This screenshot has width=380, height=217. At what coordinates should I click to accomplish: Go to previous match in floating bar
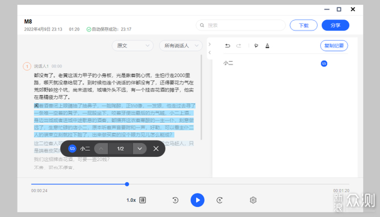click(x=102, y=148)
